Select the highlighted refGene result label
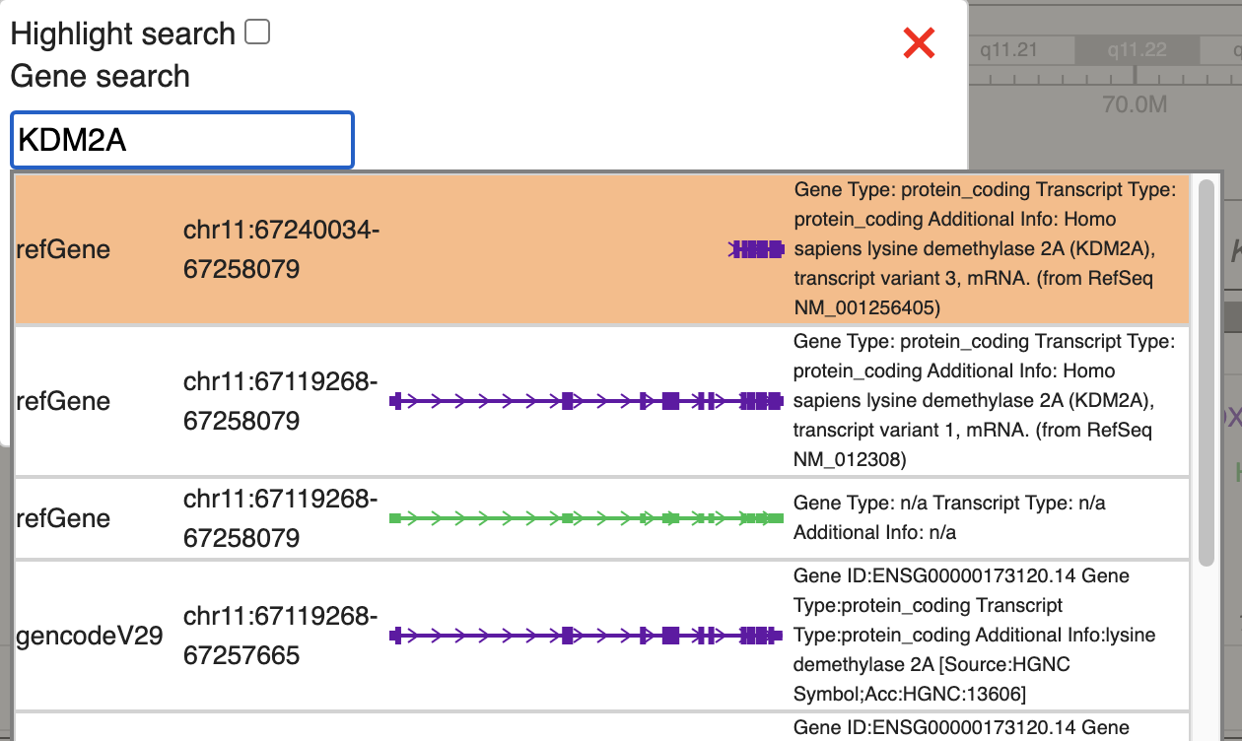 tap(63, 249)
